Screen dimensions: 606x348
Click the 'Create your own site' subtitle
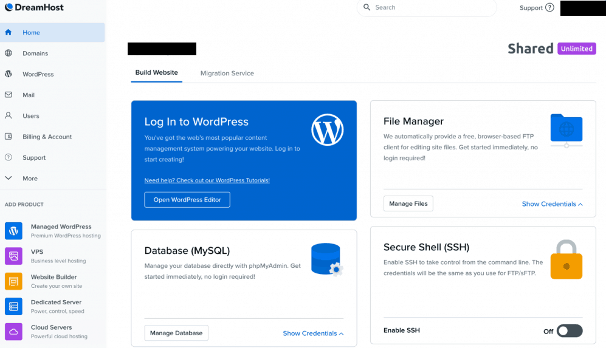(57, 286)
